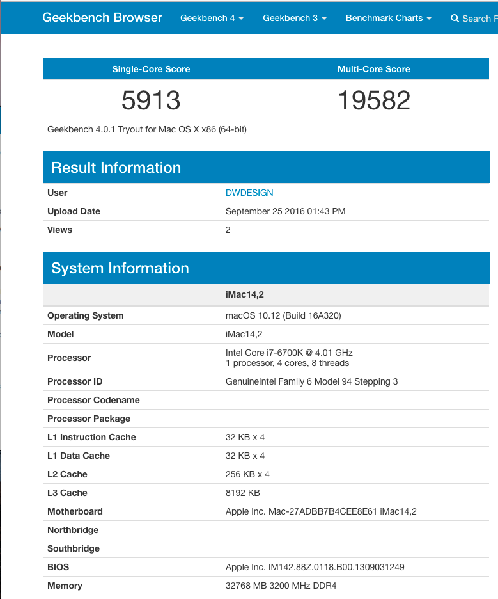The height and width of the screenshot is (599, 498).
Task: Select the Geekbench 4.0.1 Tryout version text
Action: point(147,129)
